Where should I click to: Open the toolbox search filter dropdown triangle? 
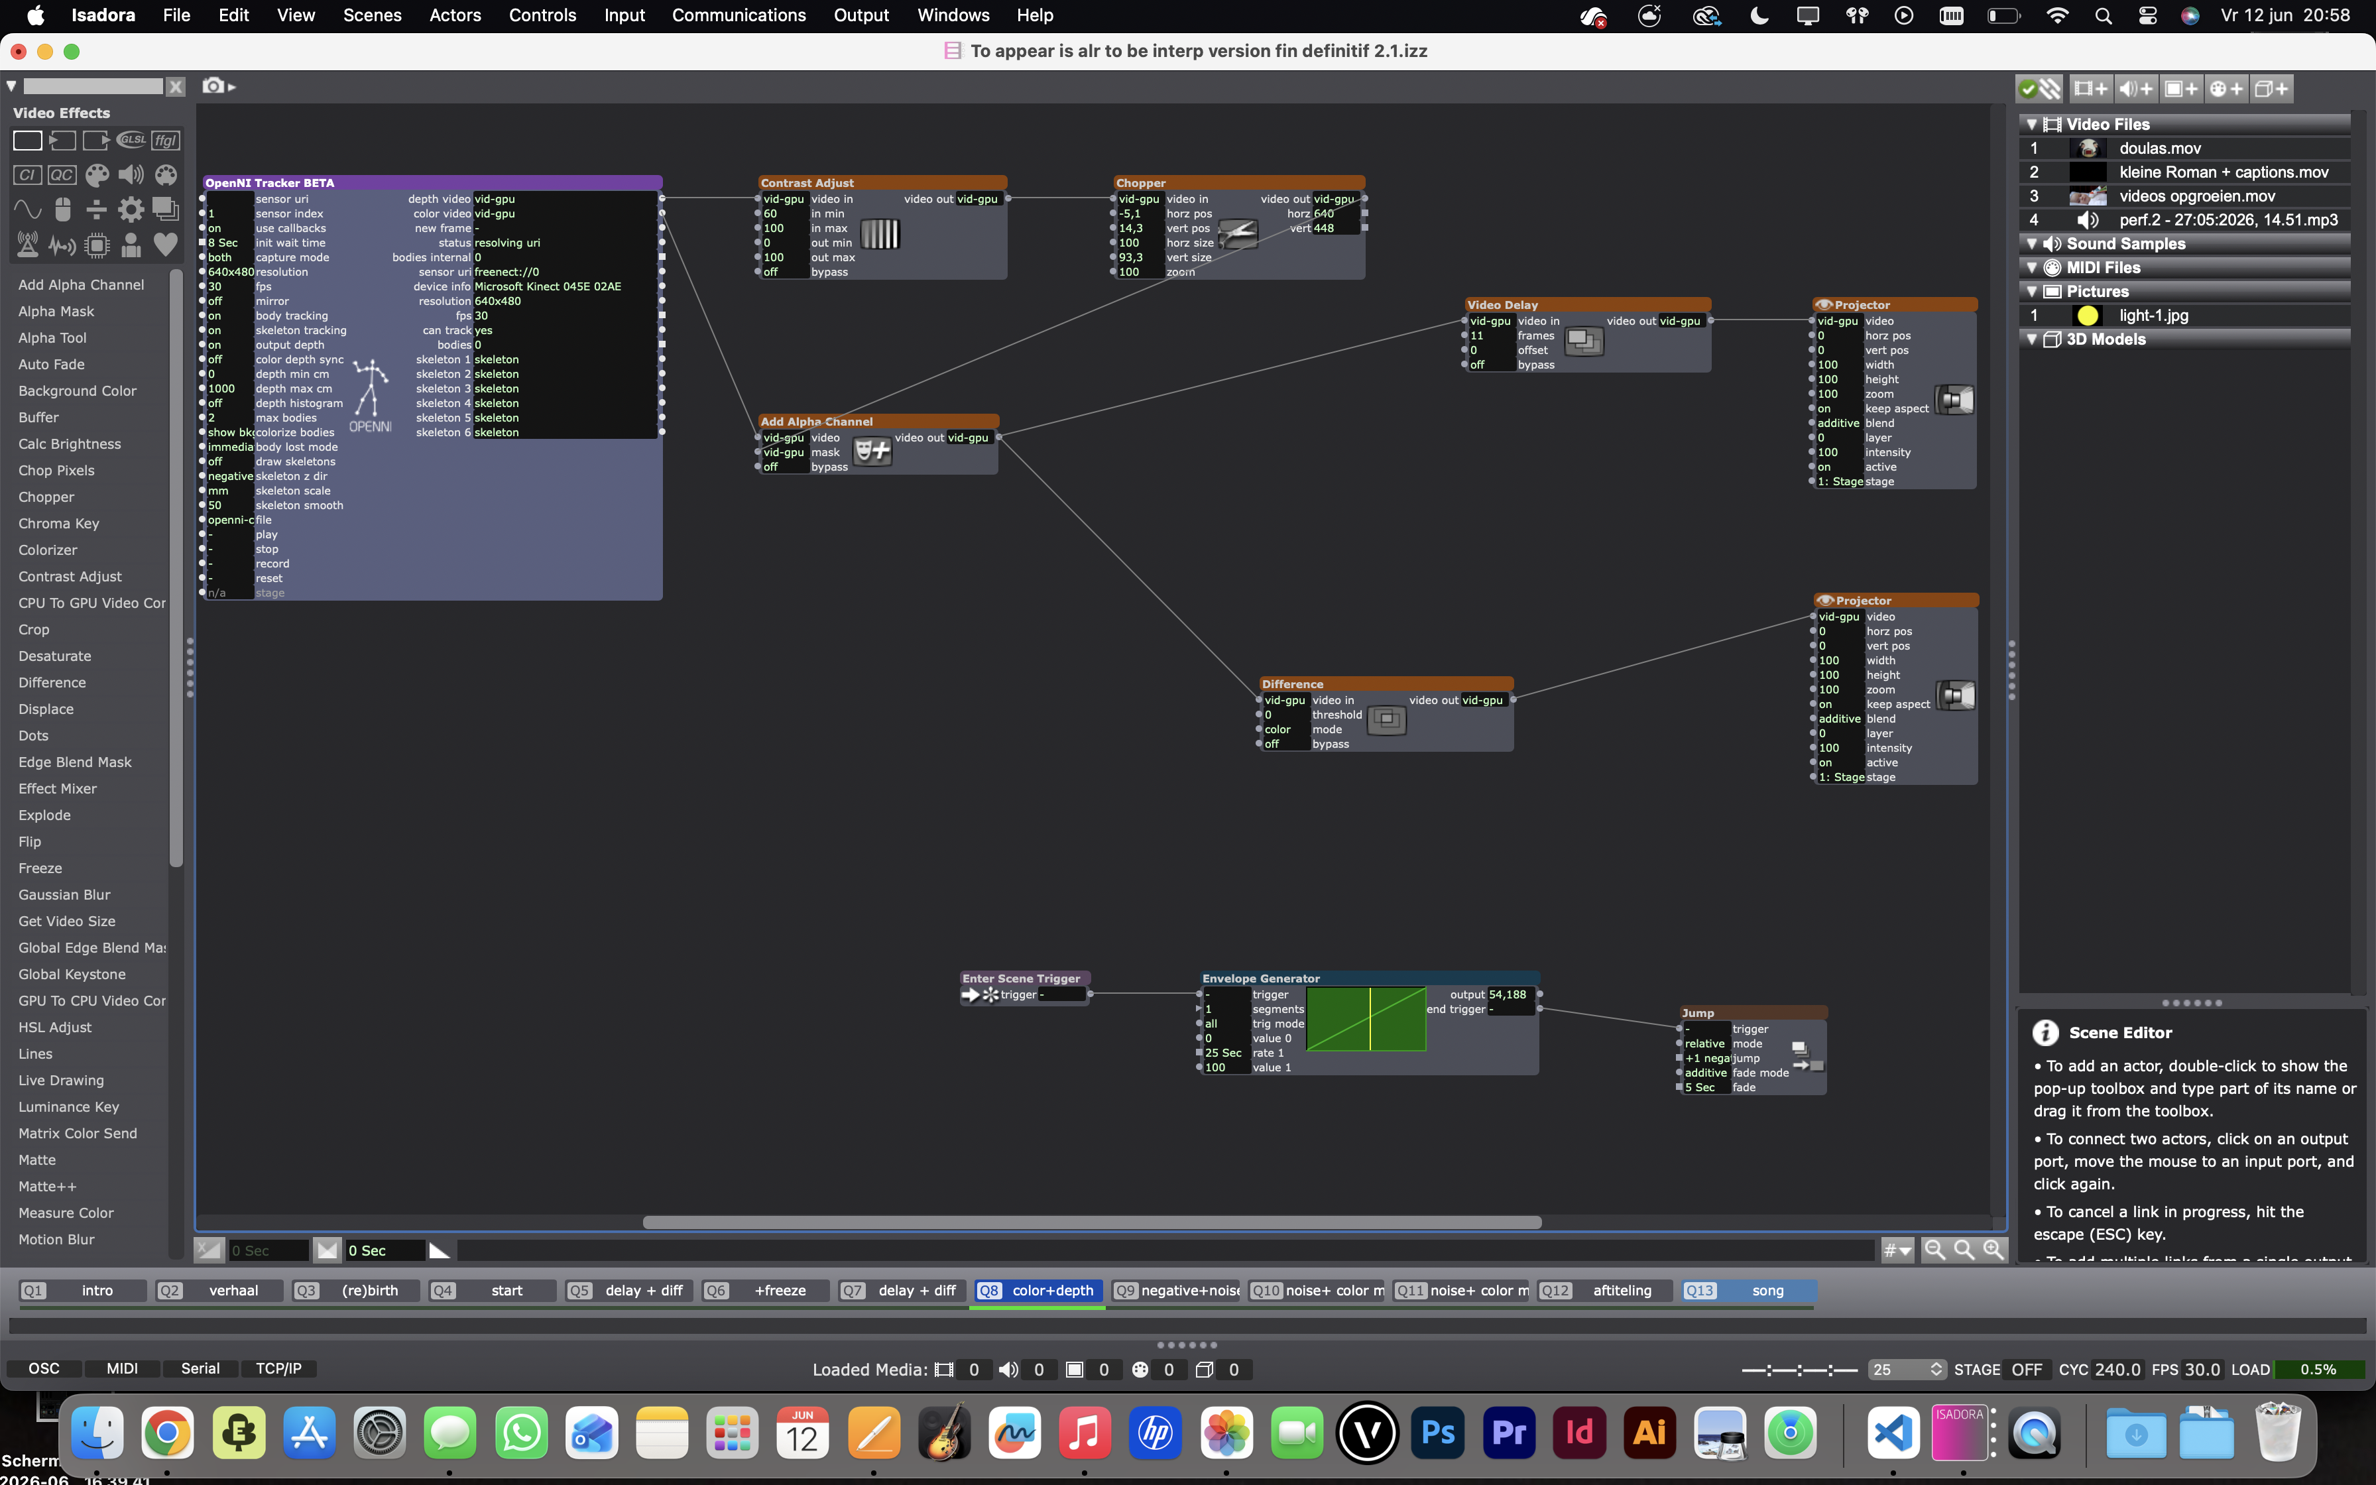(12, 86)
